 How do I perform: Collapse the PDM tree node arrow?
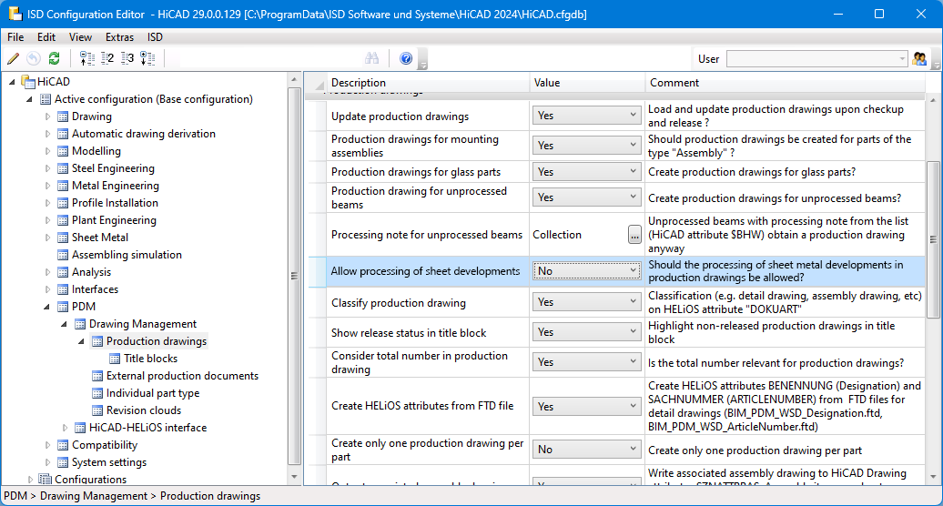(x=47, y=307)
